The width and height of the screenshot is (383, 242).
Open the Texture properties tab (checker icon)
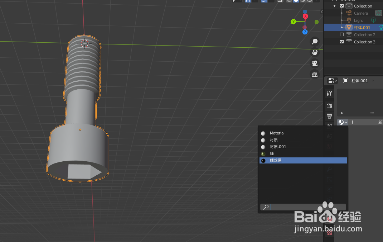(x=329, y=232)
